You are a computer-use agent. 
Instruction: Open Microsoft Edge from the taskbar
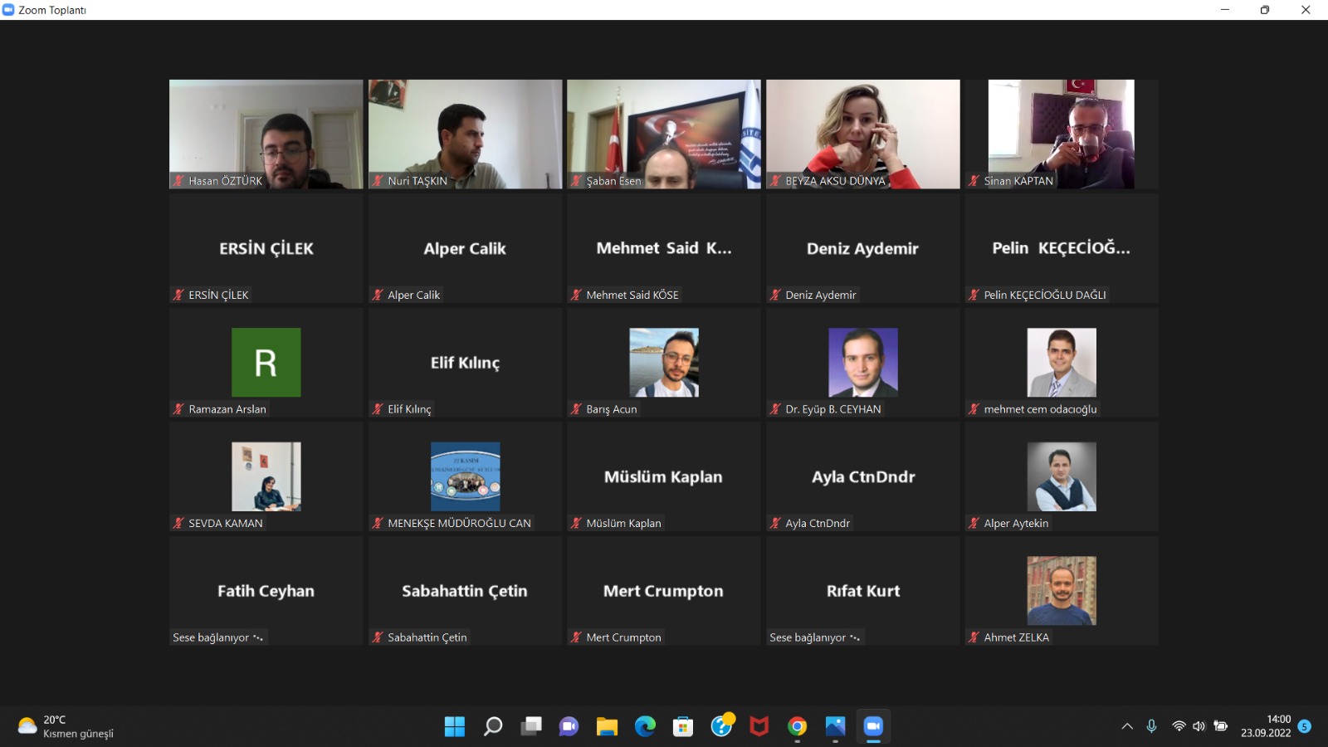click(645, 726)
